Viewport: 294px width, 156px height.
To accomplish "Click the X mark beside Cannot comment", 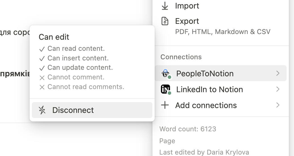I will click(42, 78).
